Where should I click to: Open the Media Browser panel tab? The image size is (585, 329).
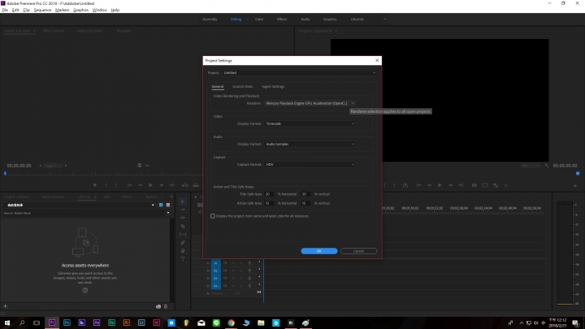point(53,197)
